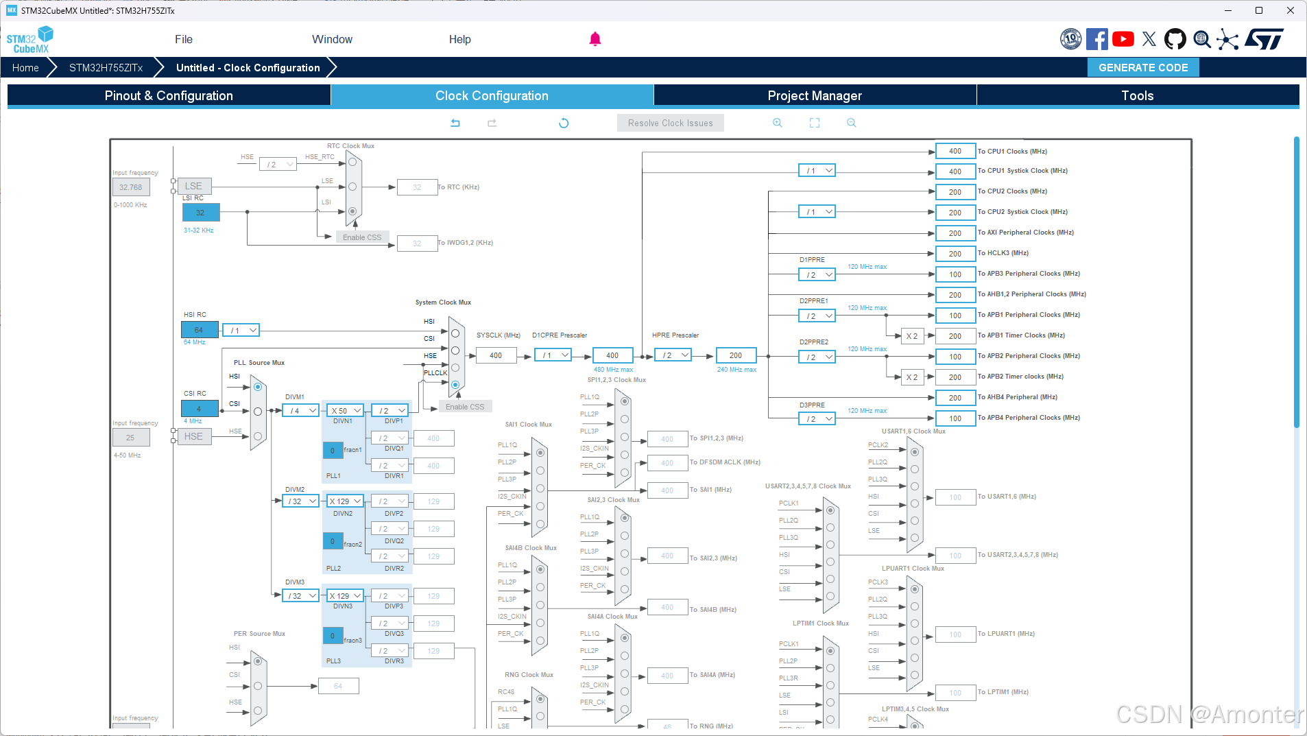Reset clock configuration with the refresh icon

tap(564, 123)
